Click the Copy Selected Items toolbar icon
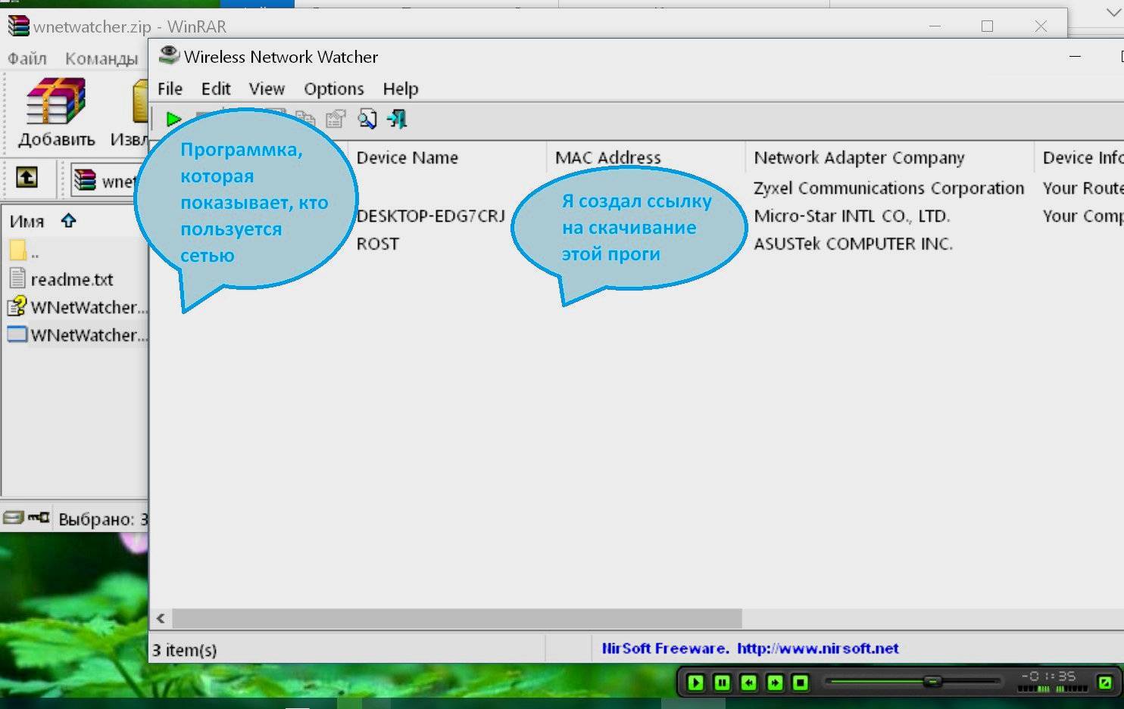This screenshot has height=709, width=1124. 305,119
